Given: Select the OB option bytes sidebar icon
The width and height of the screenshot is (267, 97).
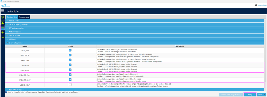Looking at the screenshot, I should (3, 28).
